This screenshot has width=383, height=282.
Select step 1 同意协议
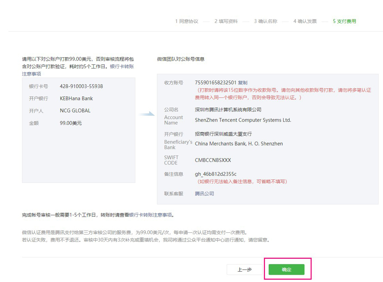[x=187, y=21]
